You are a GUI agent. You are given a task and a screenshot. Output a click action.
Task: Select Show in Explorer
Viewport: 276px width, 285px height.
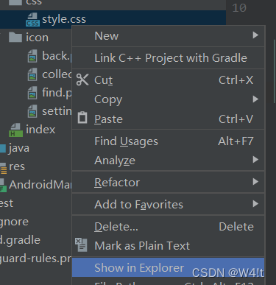[169, 267]
